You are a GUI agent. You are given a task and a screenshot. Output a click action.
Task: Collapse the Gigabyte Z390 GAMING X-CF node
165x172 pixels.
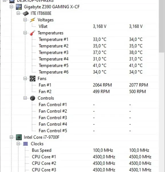11,7
